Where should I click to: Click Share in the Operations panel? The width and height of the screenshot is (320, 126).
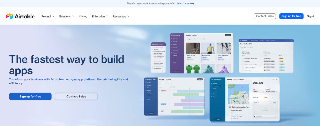click(217, 119)
